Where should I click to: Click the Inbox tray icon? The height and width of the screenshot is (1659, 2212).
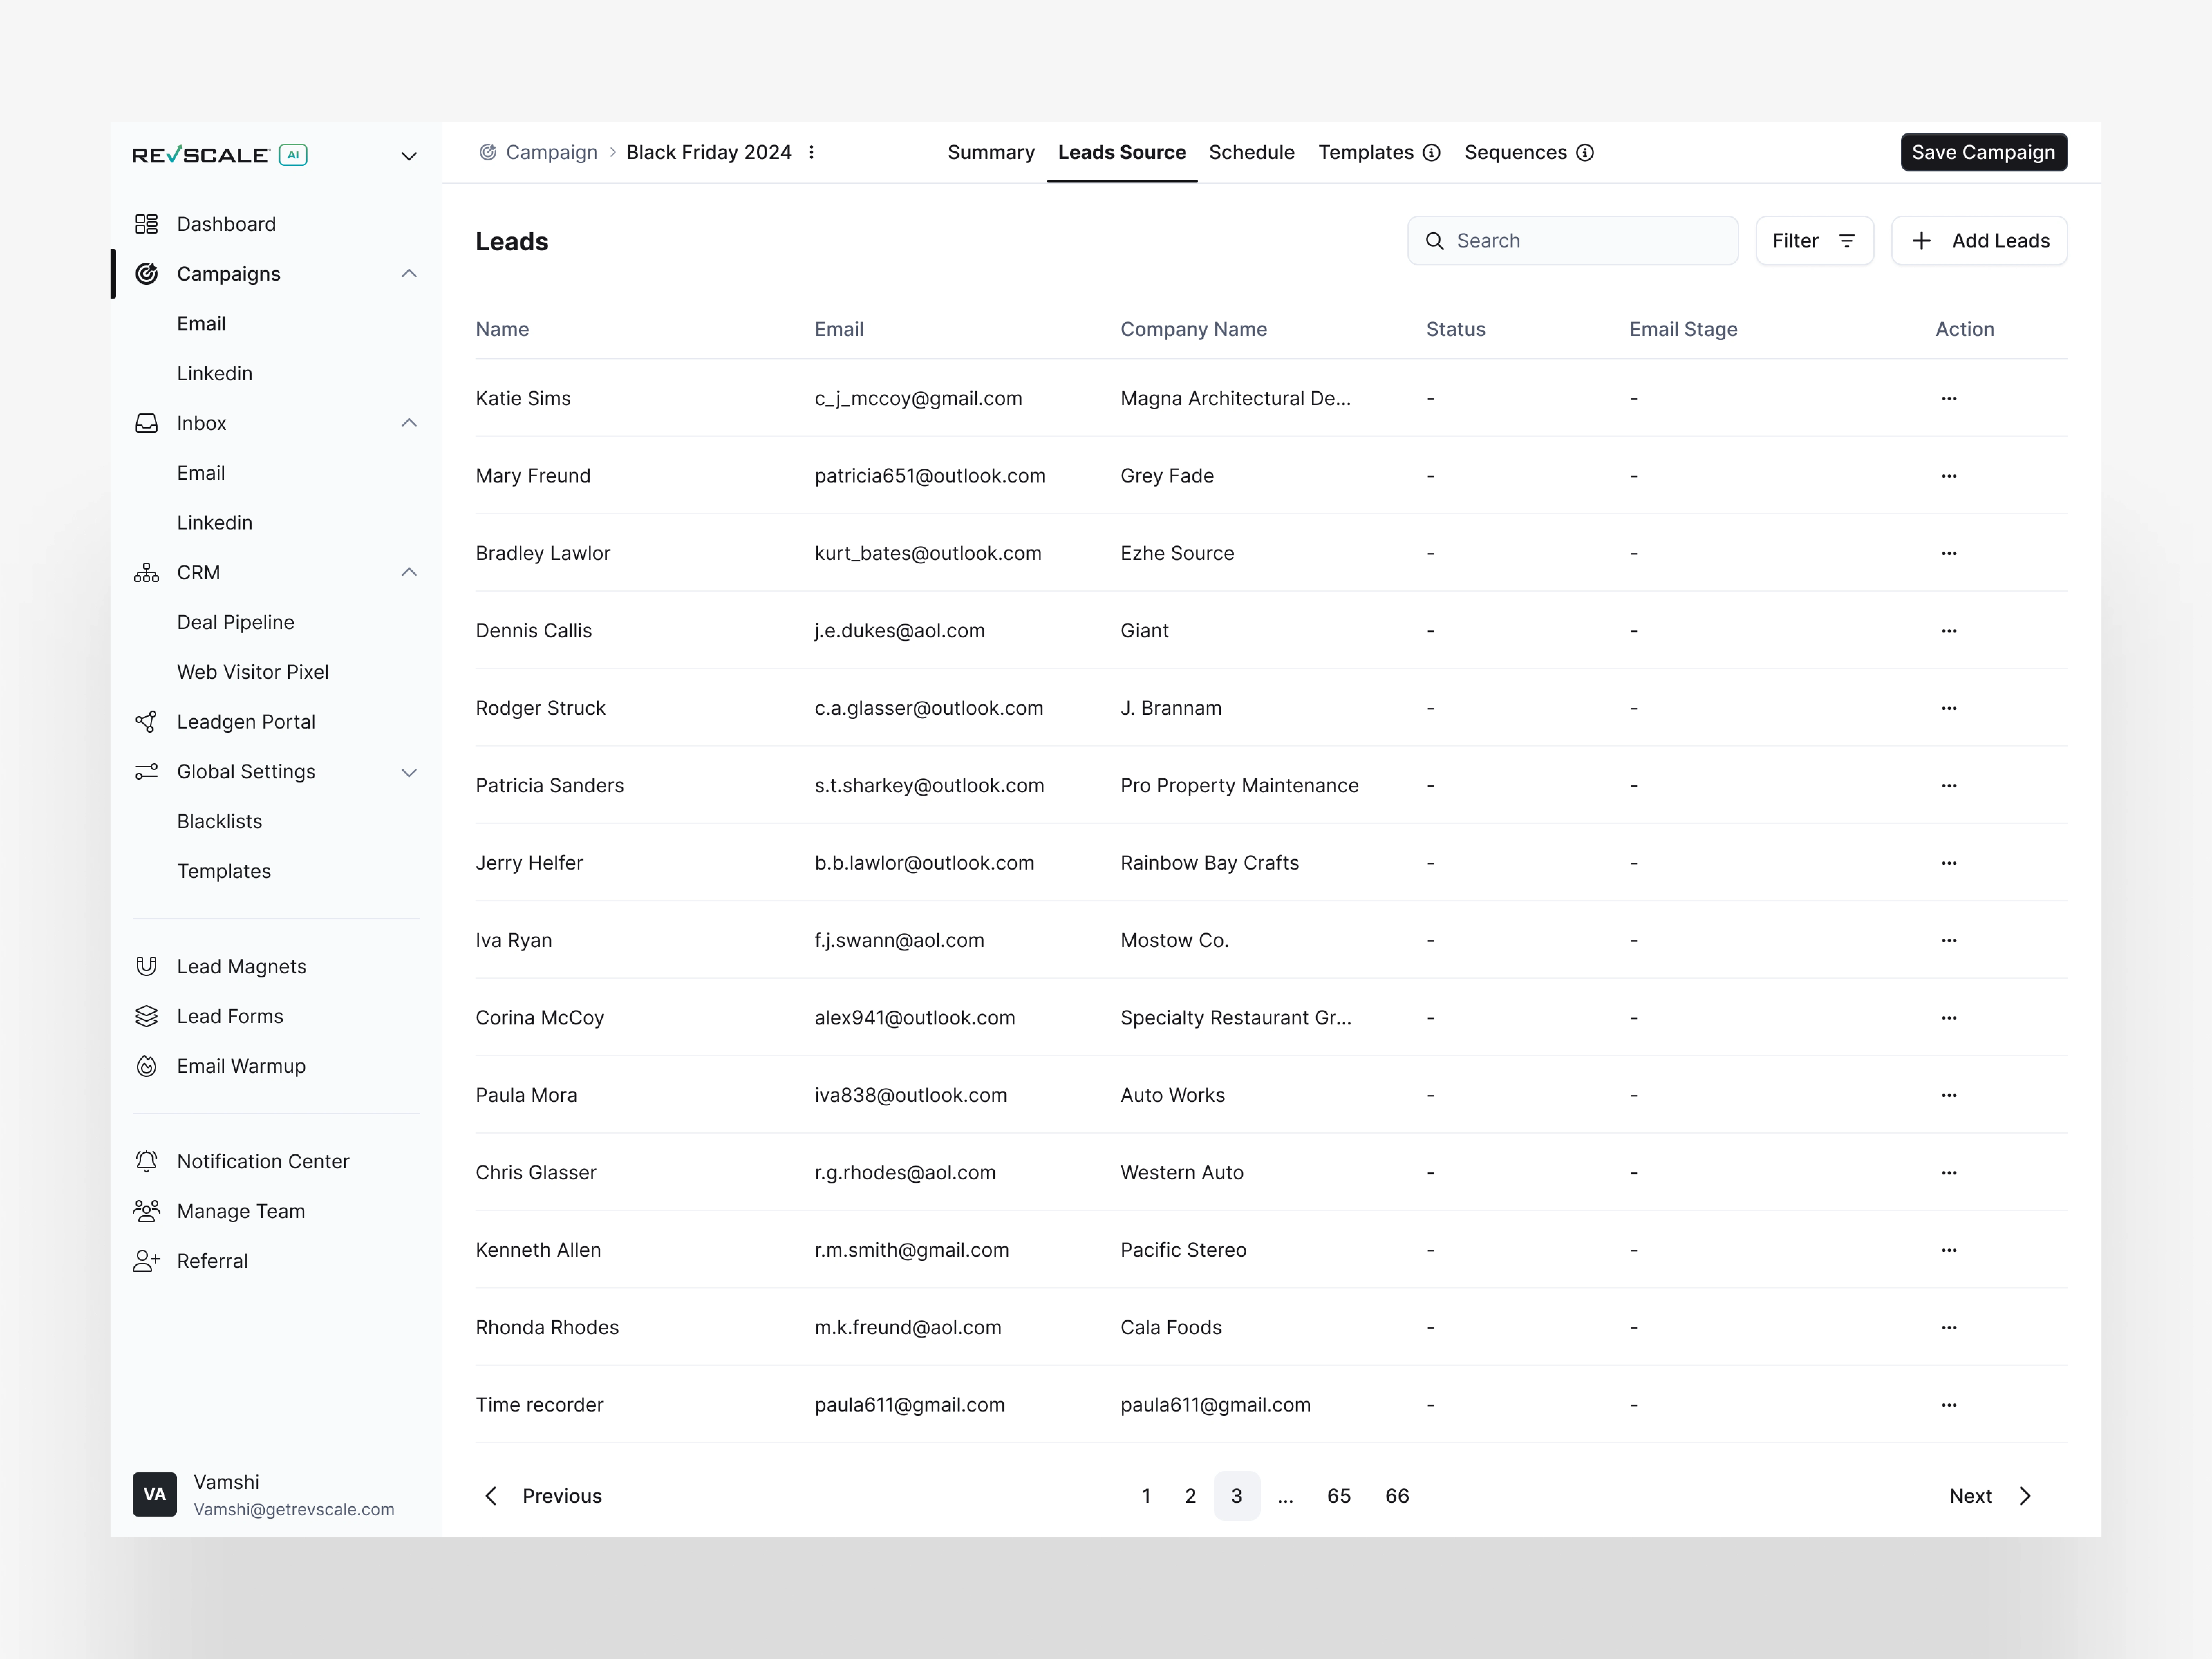[x=146, y=423]
